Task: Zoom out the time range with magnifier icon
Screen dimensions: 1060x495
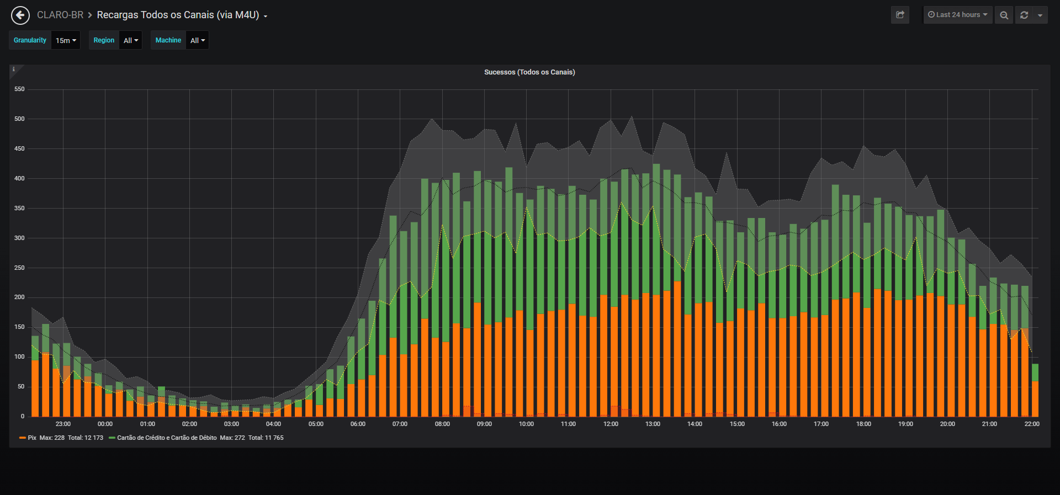Action: tap(1004, 15)
